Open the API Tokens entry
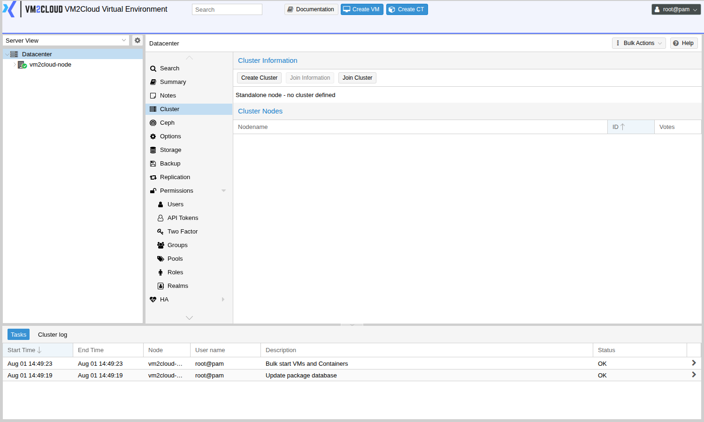Image resolution: width=704 pixels, height=422 pixels. (189, 218)
